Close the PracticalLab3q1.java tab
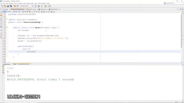 26,9
